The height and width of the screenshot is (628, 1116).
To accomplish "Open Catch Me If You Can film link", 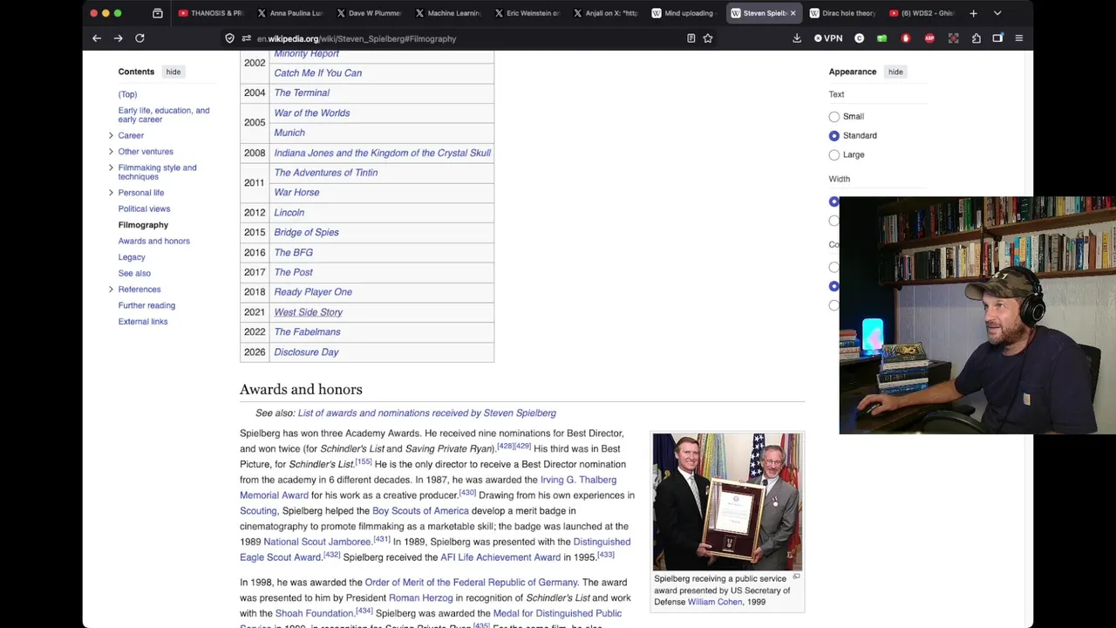I will 317,73.
